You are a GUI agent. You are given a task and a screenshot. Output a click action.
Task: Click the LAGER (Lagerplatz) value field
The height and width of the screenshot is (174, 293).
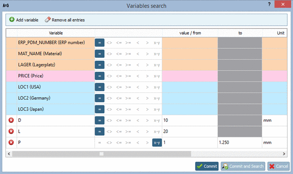click(190, 65)
